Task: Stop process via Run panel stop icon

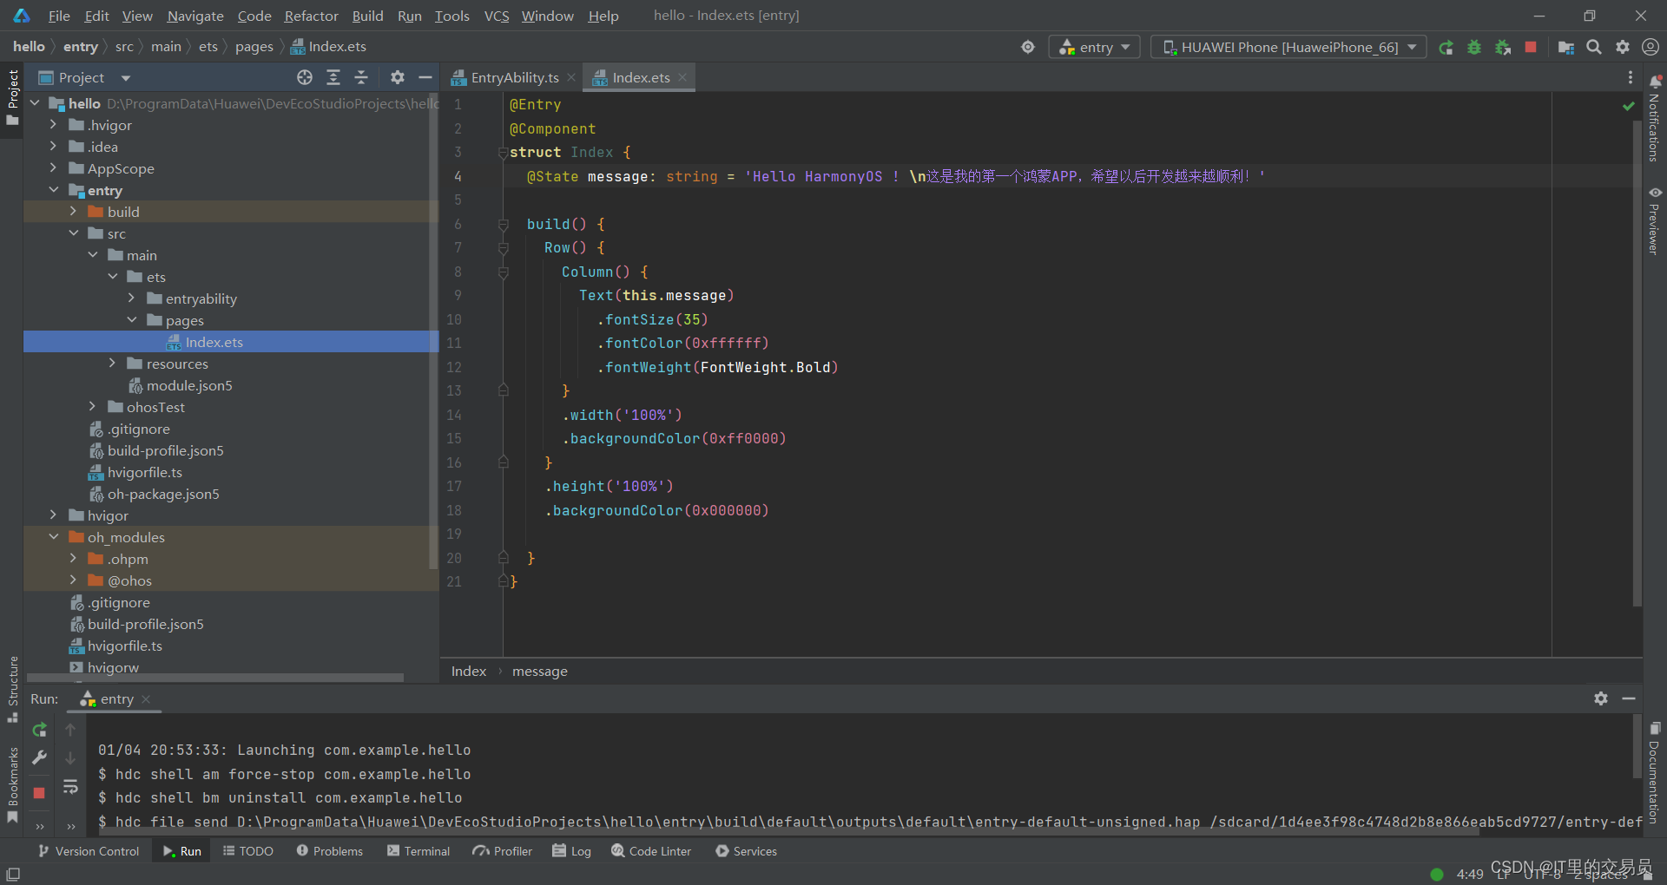Action: point(39,792)
